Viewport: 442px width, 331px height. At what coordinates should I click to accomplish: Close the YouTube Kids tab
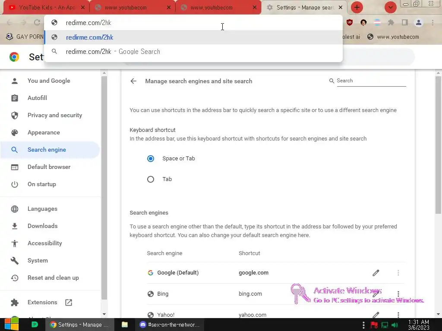point(82,8)
